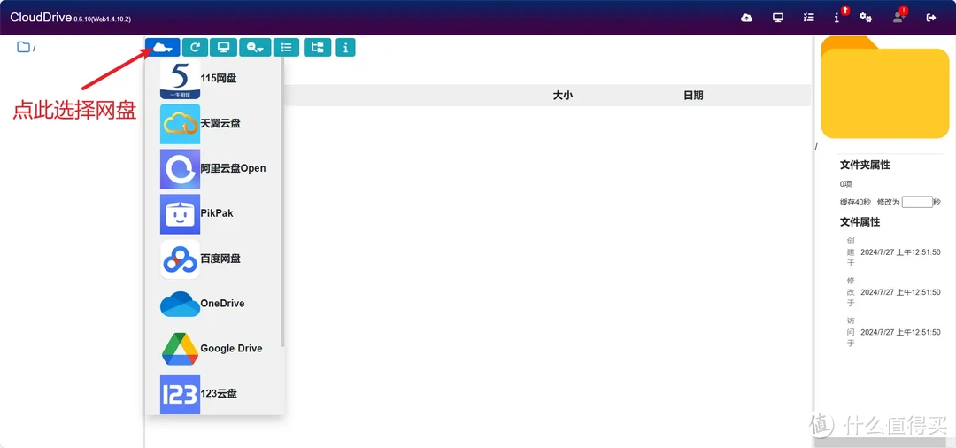Click the info button in file toolbar
This screenshot has height=448, width=956.
click(346, 48)
